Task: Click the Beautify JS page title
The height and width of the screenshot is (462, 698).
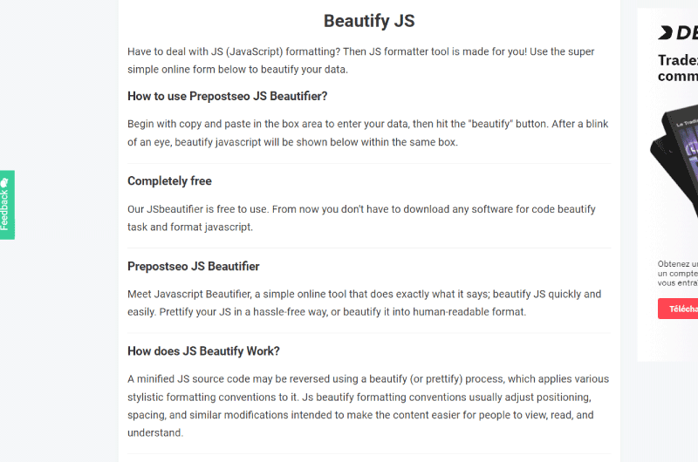Action: 369,21
